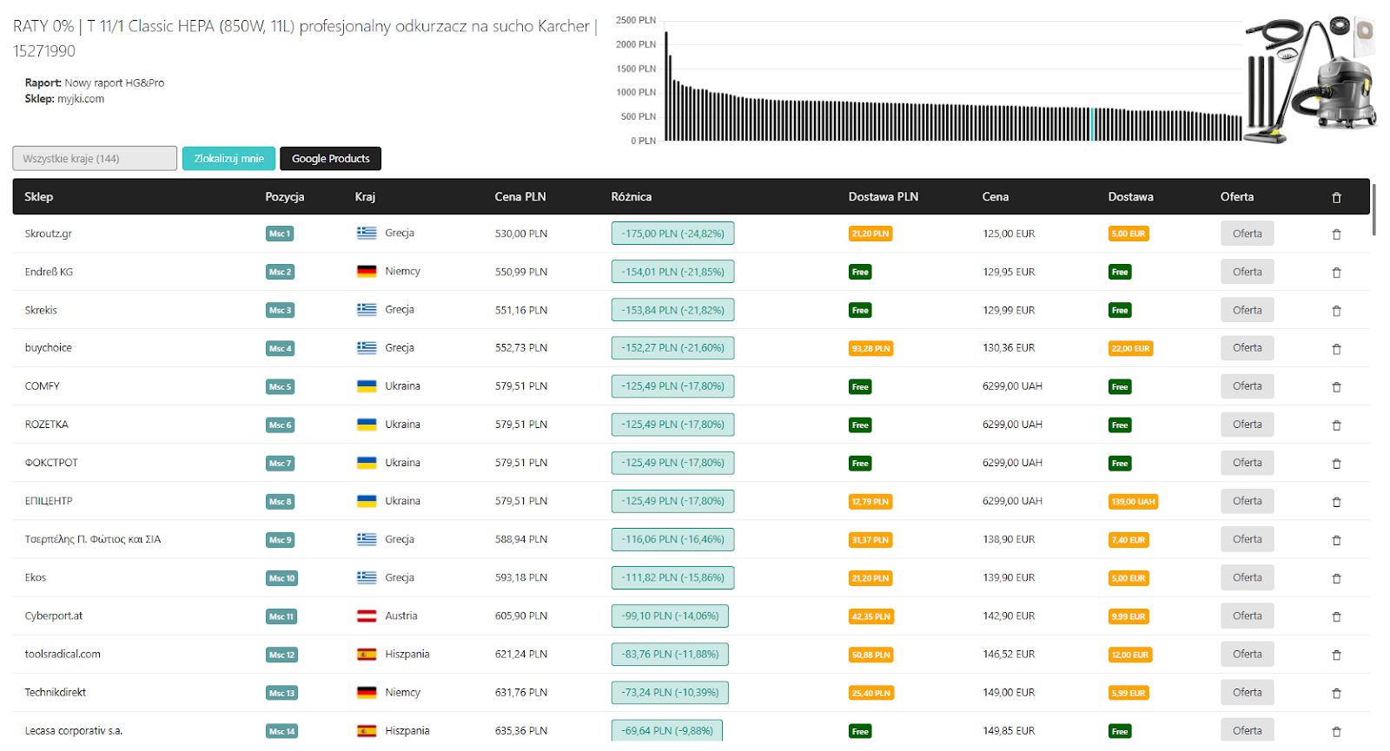
Task: Remove the Cyberport.at row with trash icon
Action: (x=1336, y=617)
